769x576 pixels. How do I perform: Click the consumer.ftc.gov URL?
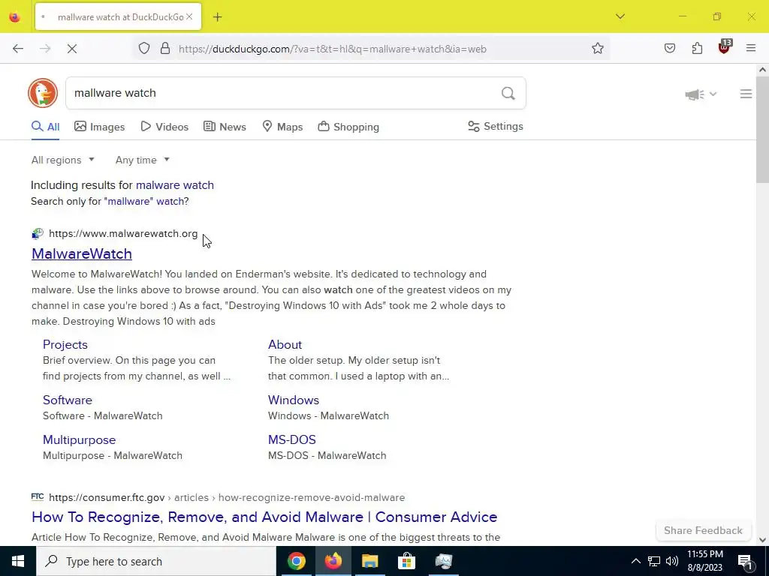[107, 498]
